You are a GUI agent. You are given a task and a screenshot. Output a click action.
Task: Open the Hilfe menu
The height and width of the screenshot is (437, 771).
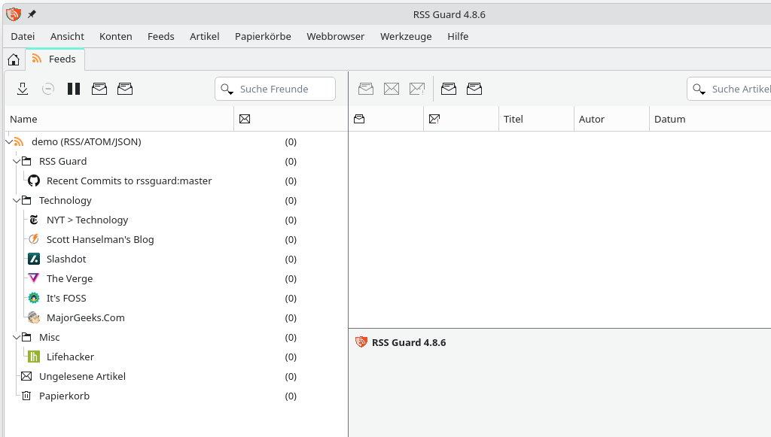click(458, 36)
